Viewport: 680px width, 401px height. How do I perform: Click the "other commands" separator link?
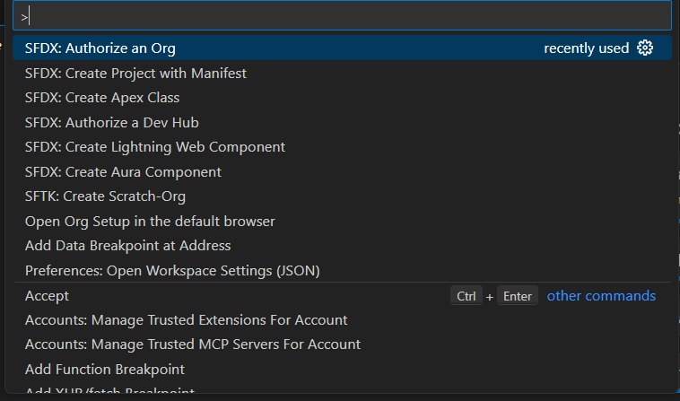pyautogui.click(x=601, y=295)
